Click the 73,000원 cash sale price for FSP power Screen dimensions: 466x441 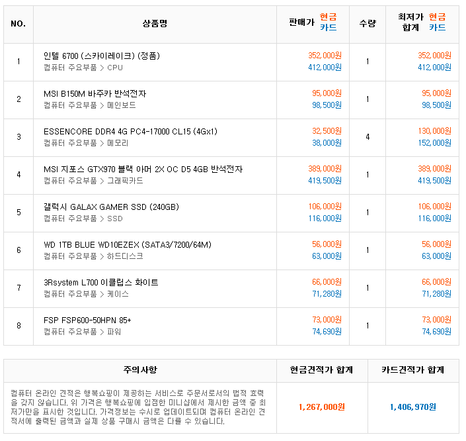point(327,320)
